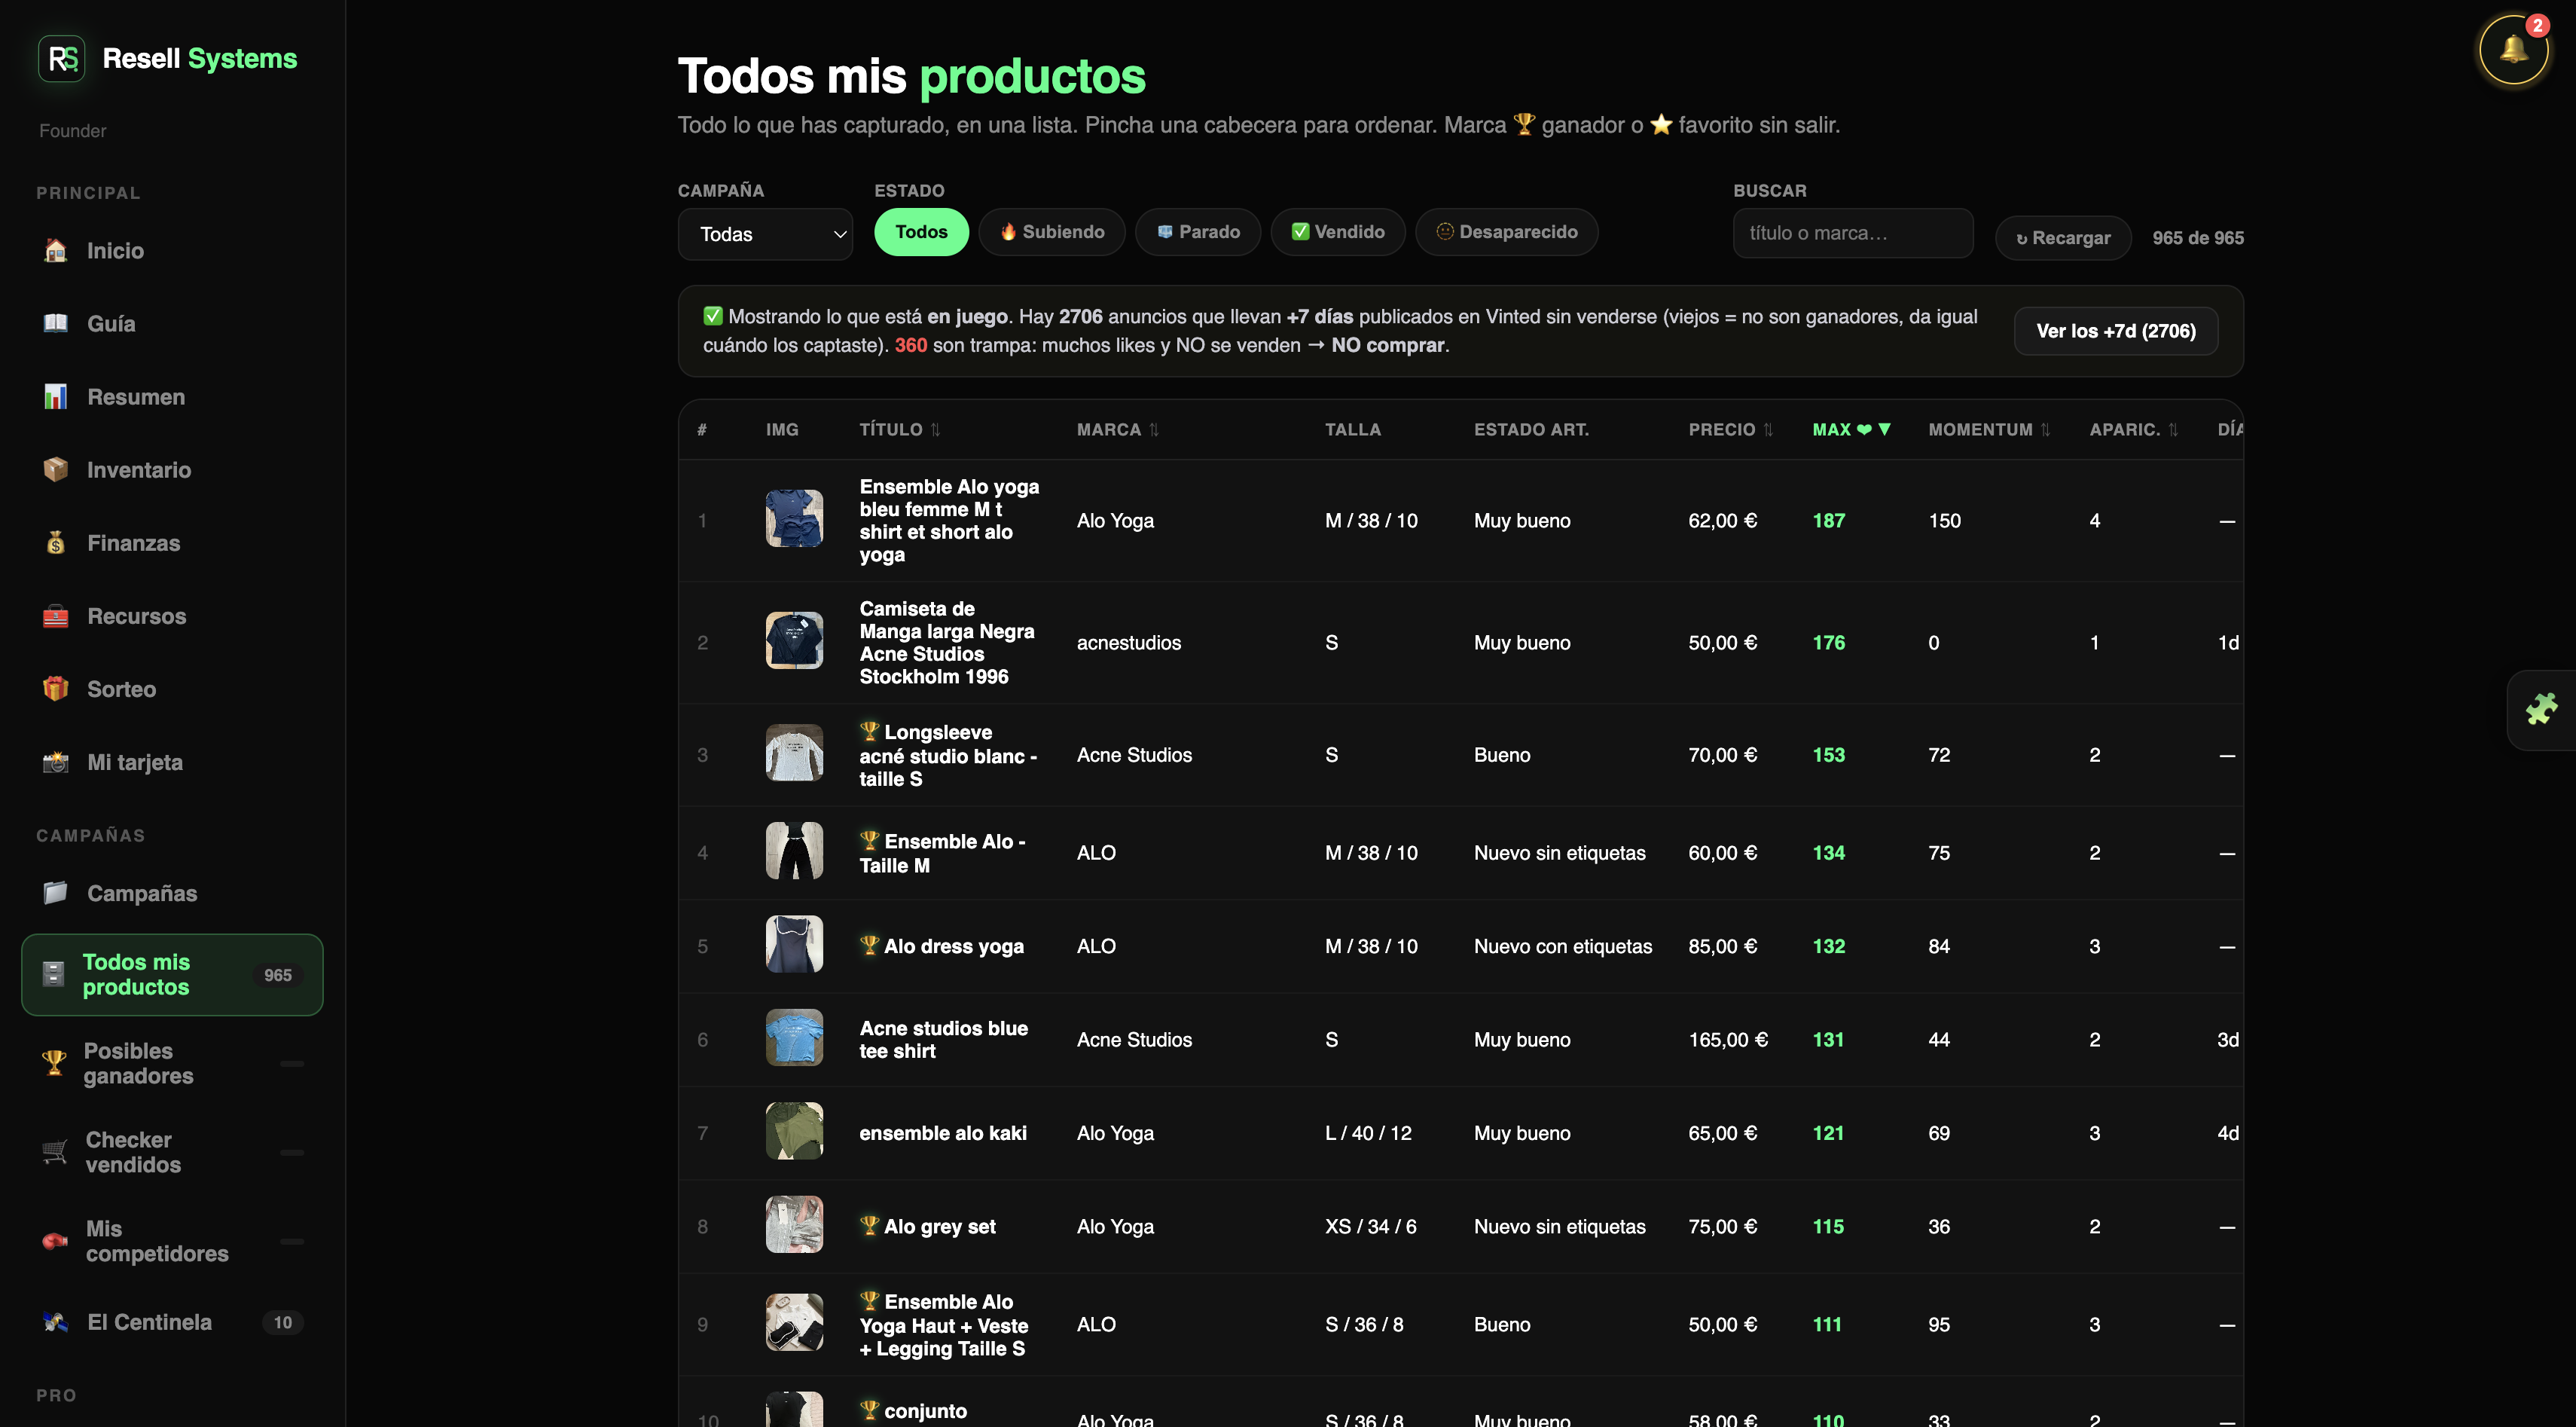The height and width of the screenshot is (1427, 2576).
Task: Open El Centinela in sidebar
Action: 172,1322
